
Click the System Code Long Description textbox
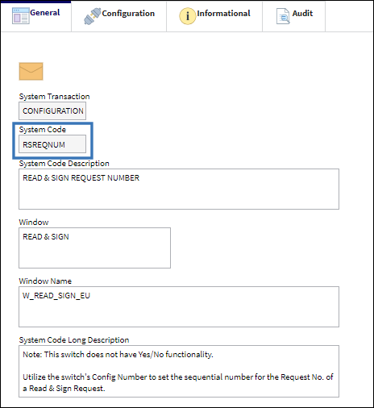(x=179, y=371)
